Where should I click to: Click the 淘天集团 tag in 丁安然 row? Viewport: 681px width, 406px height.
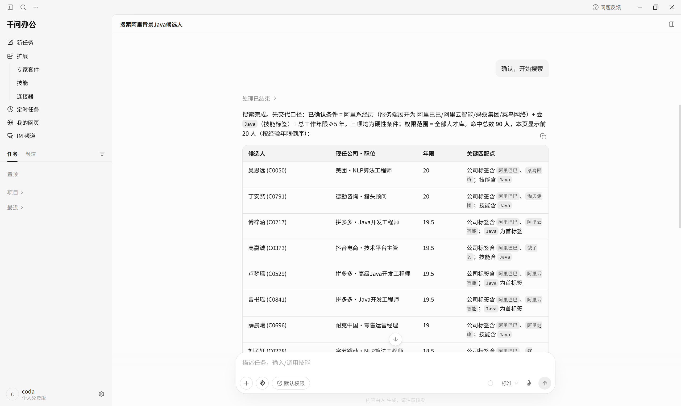click(x=534, y=196)
